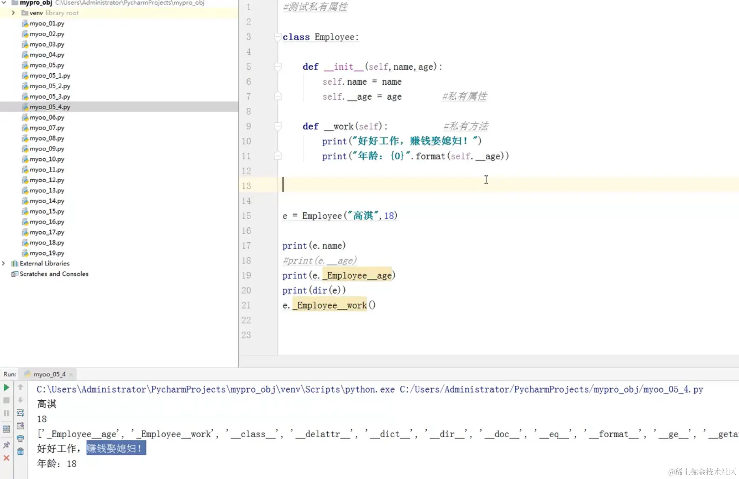739x479 pixels.
Task: Close the myoo_05_4 Run tab
Action: click(71, 375)
